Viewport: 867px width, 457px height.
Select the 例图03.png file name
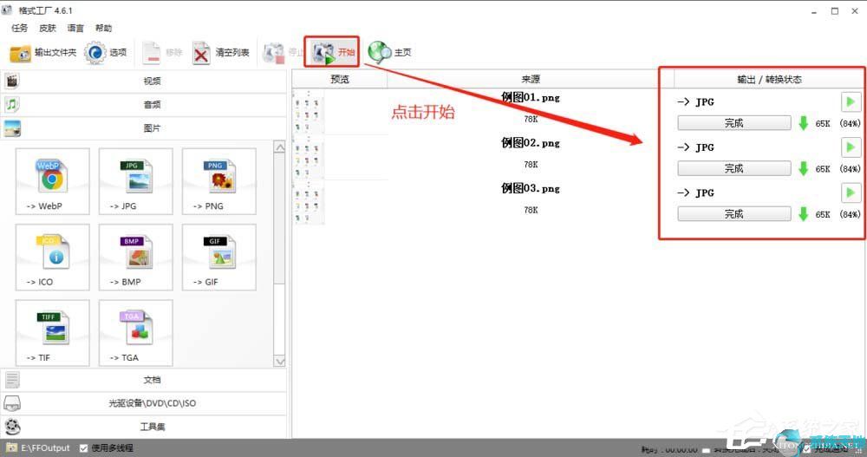click(531, 188)
